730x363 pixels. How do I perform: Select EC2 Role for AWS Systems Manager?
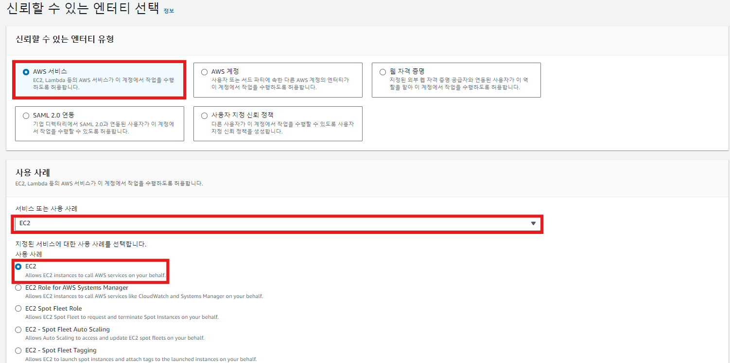pos(18,288)
